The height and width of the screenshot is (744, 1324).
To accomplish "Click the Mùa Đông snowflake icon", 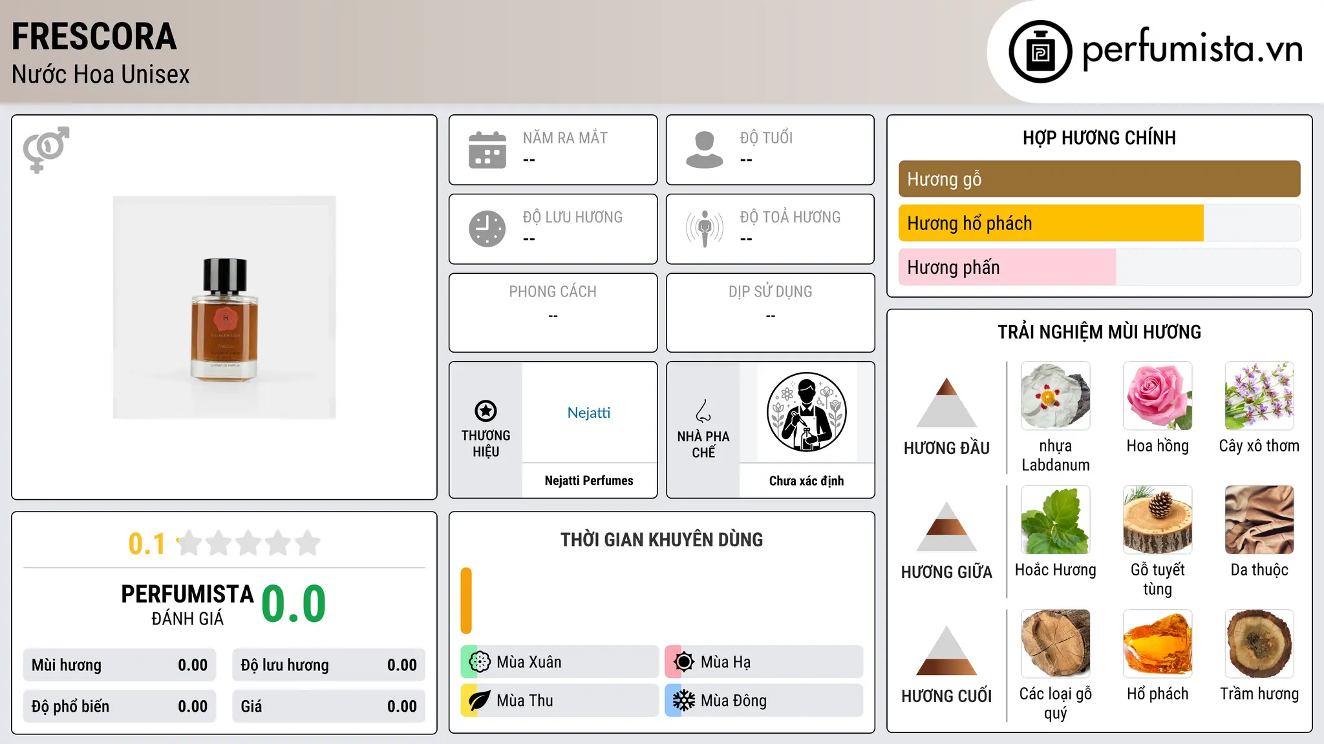I will pos(683,701).
